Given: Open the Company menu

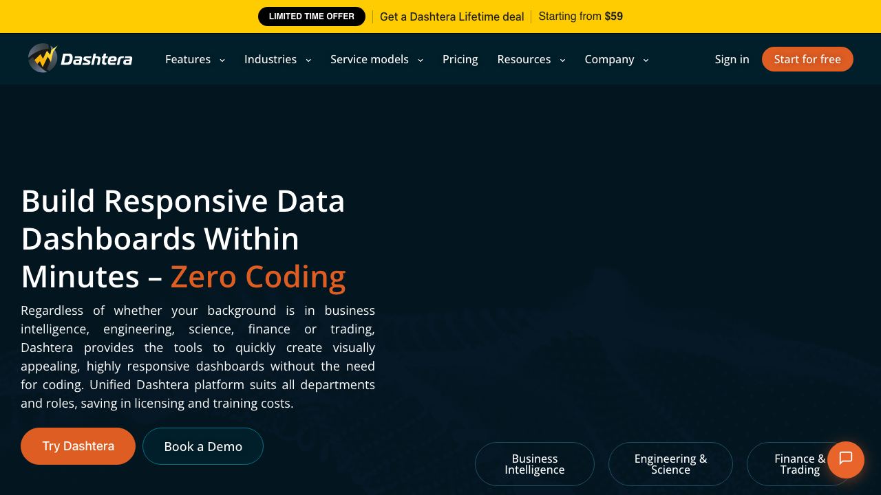Looking at the screenshot, I should tap(609, 59).
